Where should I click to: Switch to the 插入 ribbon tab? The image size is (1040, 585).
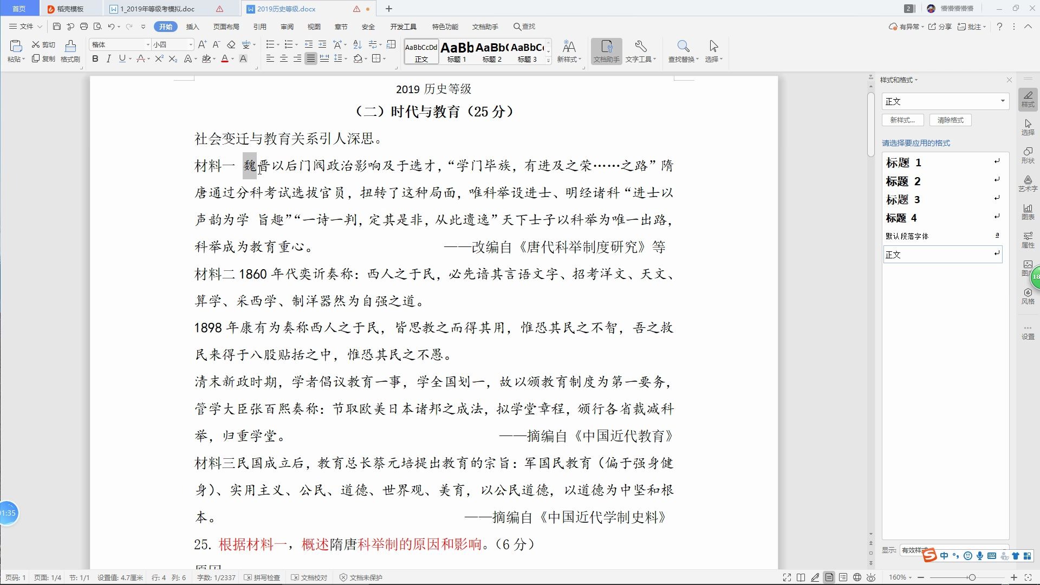click(x=192, y=27)
